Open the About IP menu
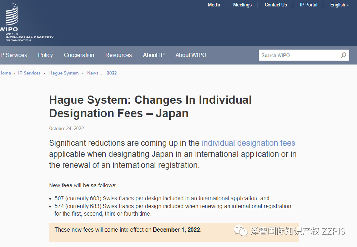The width and height of the screenshot is (357, 247). tap(154, 55)
